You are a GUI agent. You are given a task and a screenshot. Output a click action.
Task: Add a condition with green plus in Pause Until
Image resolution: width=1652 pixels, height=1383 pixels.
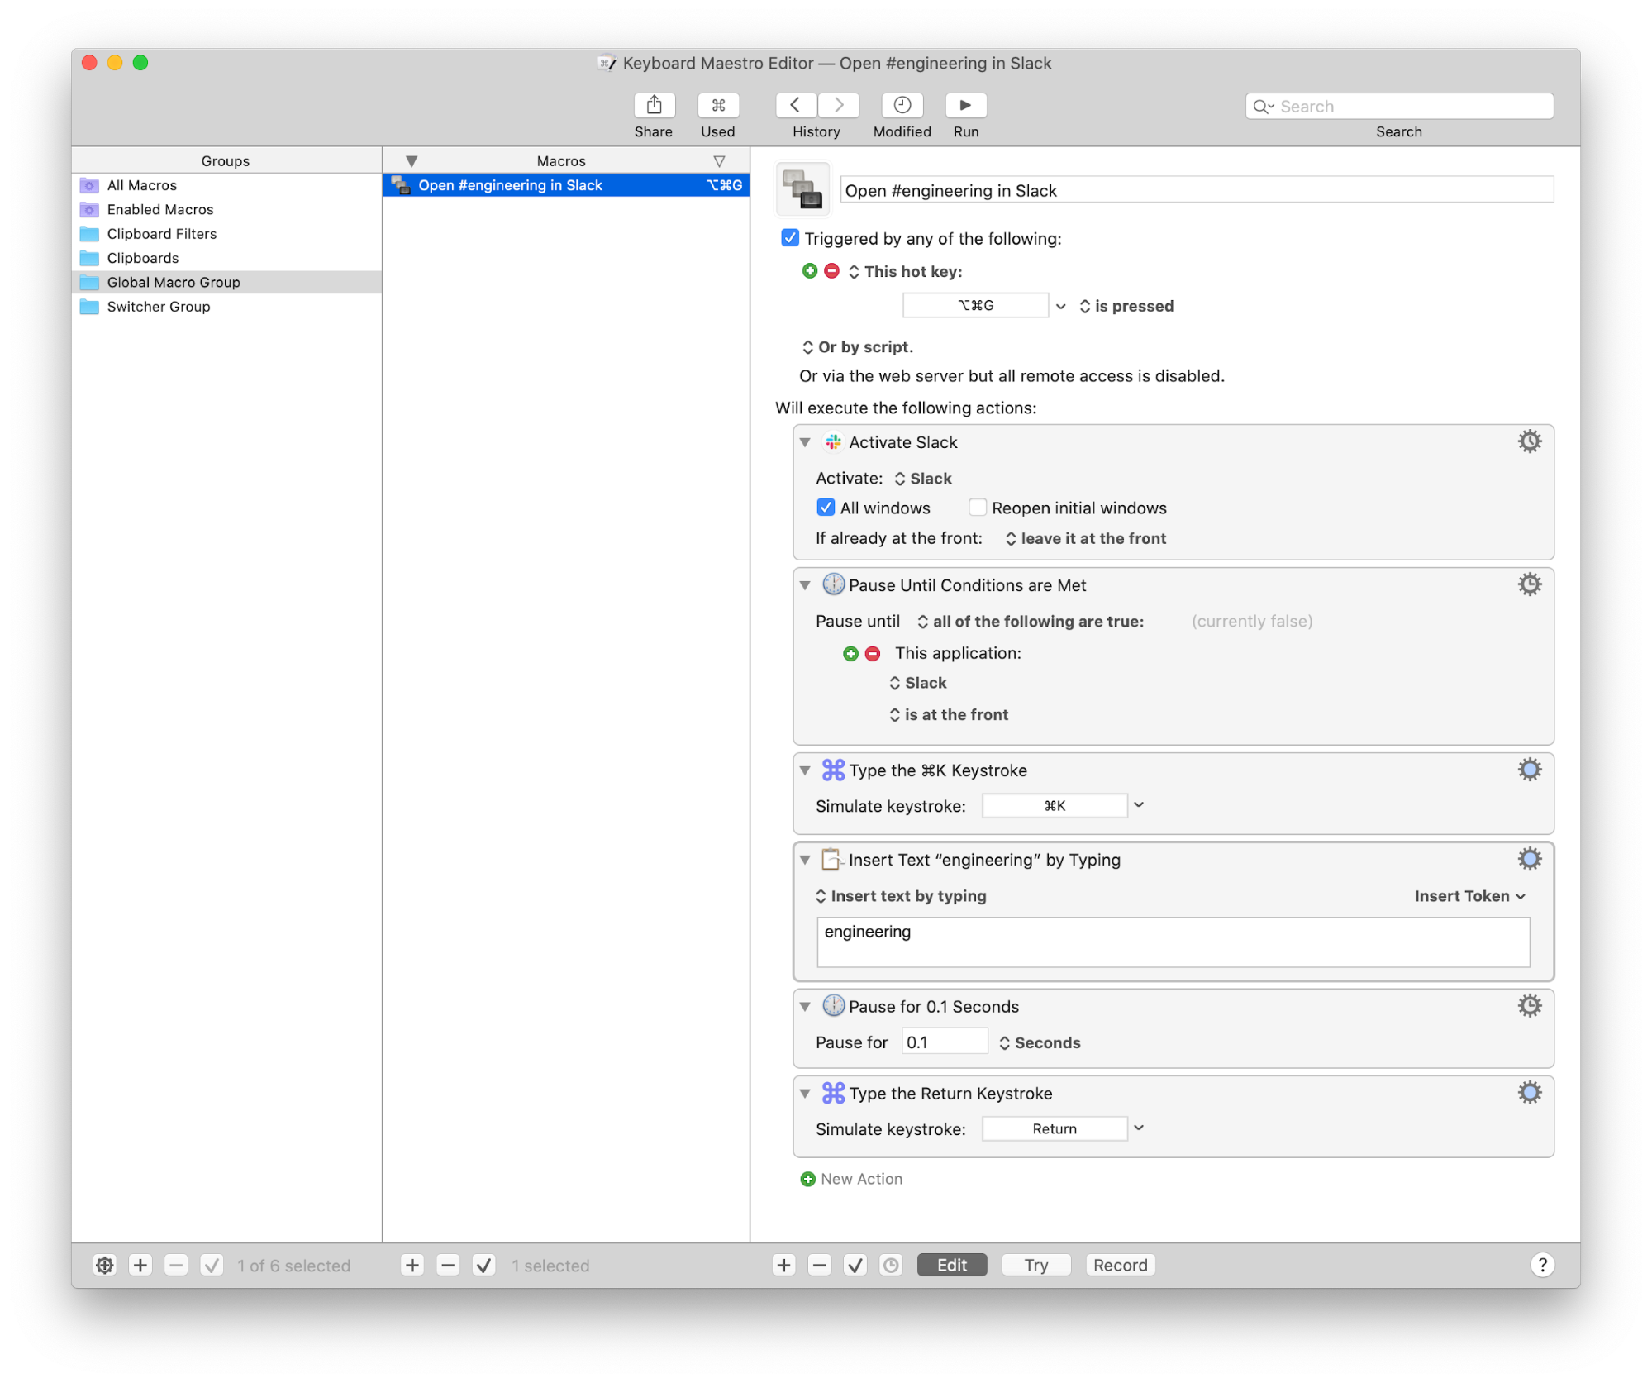(850, 654)
